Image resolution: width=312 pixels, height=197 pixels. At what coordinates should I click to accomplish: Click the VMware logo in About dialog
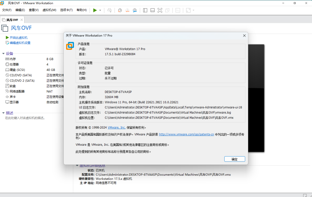70,46
